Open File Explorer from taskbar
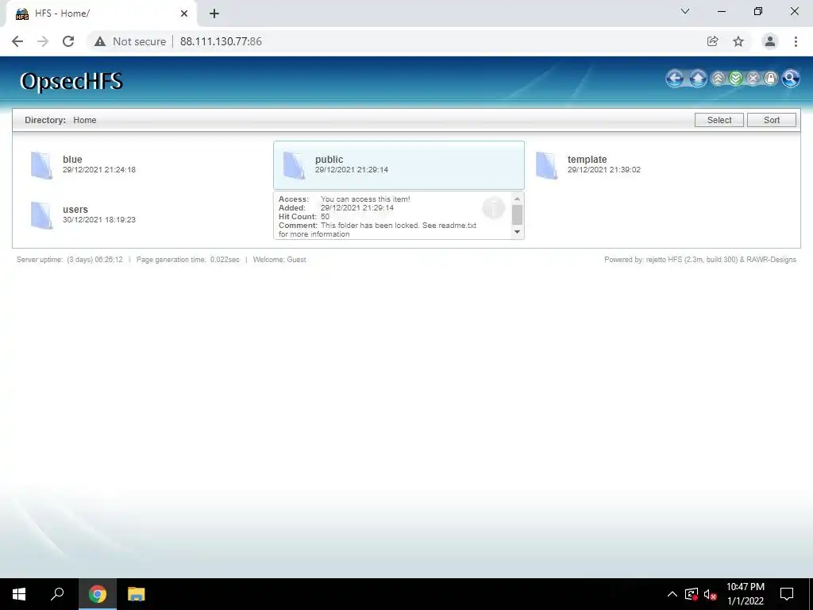The height and width of the screenshot is (610, 813). [x=137, y=594]
